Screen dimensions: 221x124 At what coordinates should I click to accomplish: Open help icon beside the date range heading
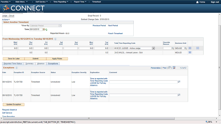55,39
